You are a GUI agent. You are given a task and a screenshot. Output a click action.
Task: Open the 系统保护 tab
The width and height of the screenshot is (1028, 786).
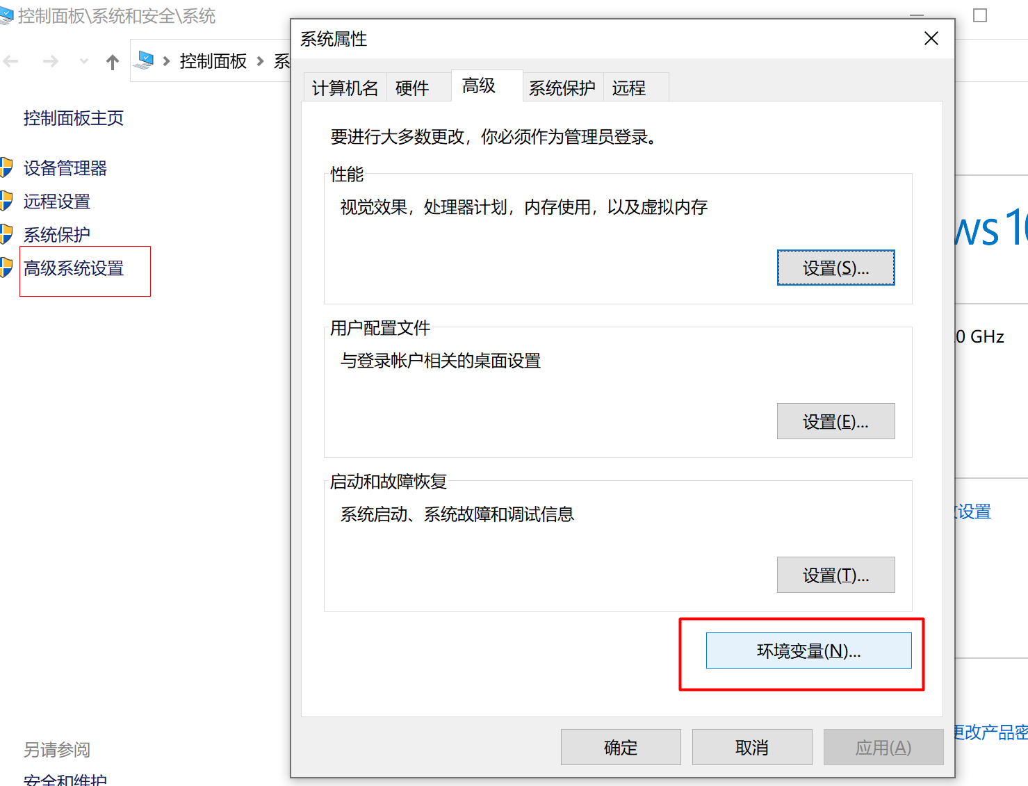[x=562, y=88]
